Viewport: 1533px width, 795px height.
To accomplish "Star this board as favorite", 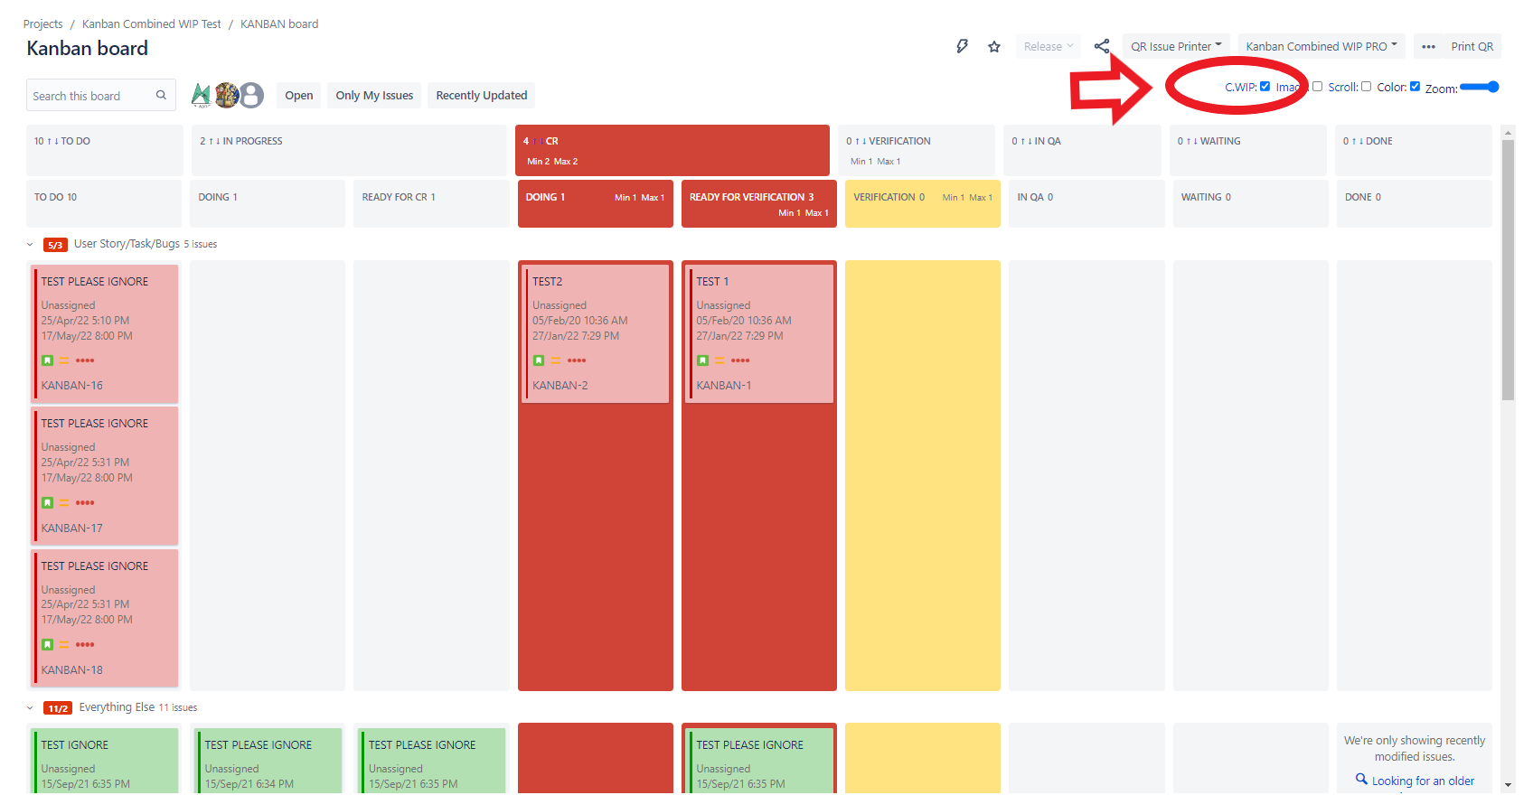I will [x=994, y=47].
